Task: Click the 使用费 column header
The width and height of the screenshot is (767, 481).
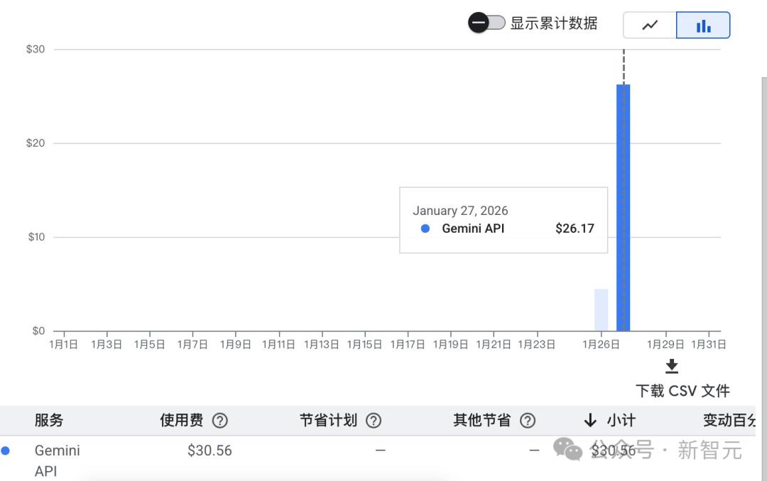Action: (x=182, y=421)
